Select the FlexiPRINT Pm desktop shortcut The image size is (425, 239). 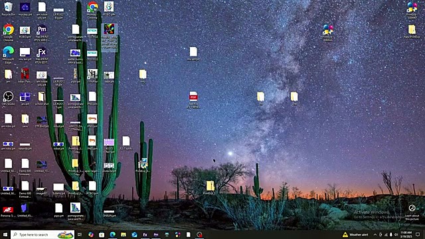(x=41, y=32)
